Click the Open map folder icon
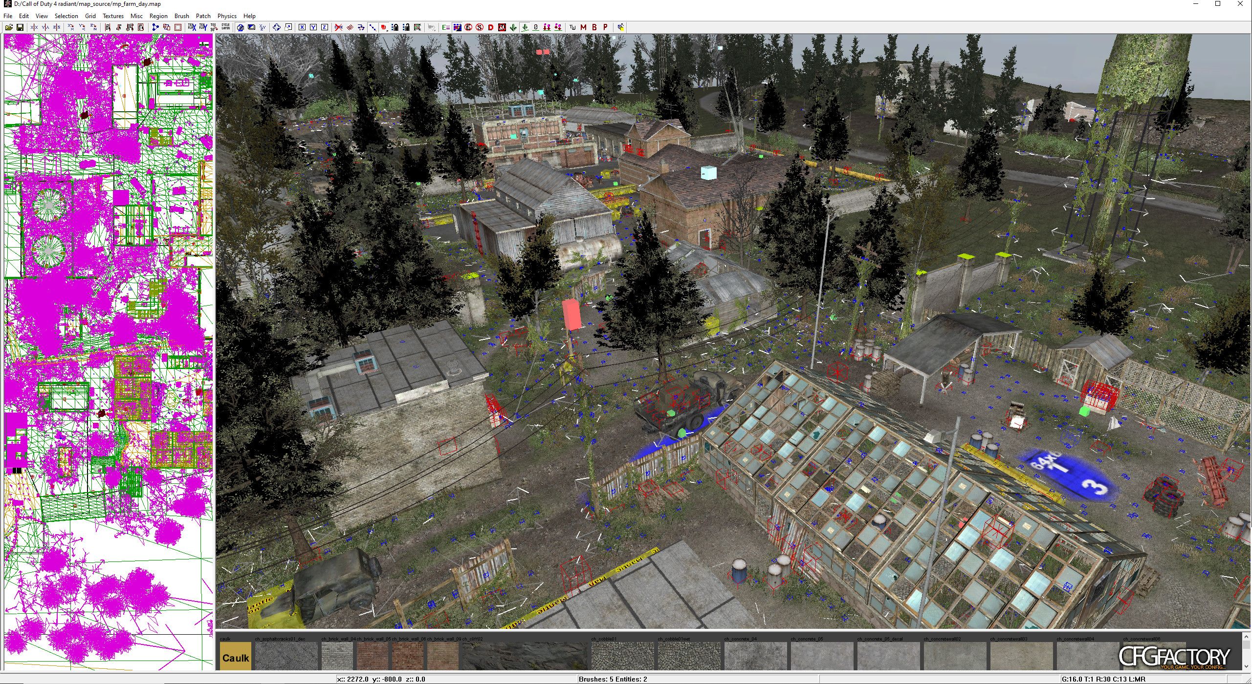The height and width of the screenshot is (684, 1252). coord(9,27)
